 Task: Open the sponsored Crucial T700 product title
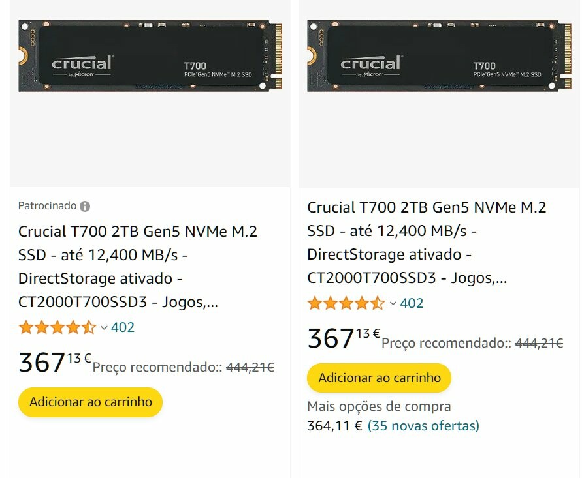[137, 267]
